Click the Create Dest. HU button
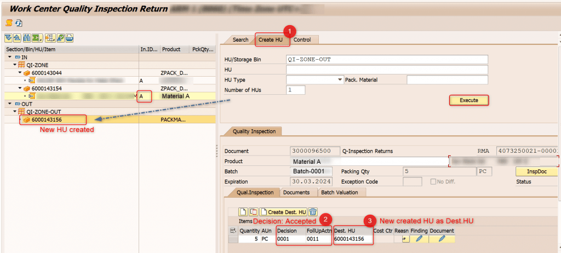 (283, 211)
